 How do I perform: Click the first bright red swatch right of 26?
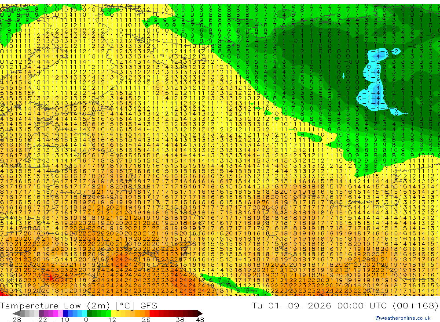point(152,313)
